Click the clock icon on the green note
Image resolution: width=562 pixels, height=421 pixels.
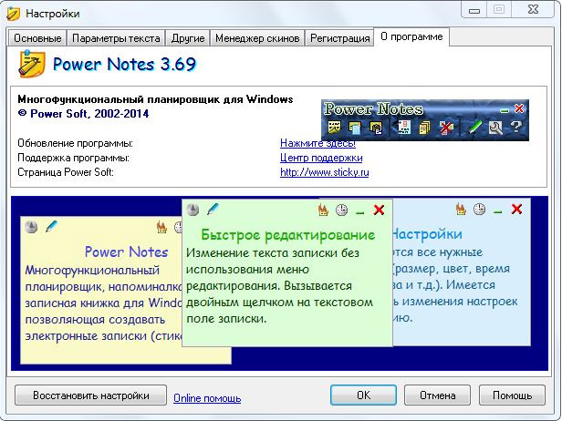pos(342,210)
